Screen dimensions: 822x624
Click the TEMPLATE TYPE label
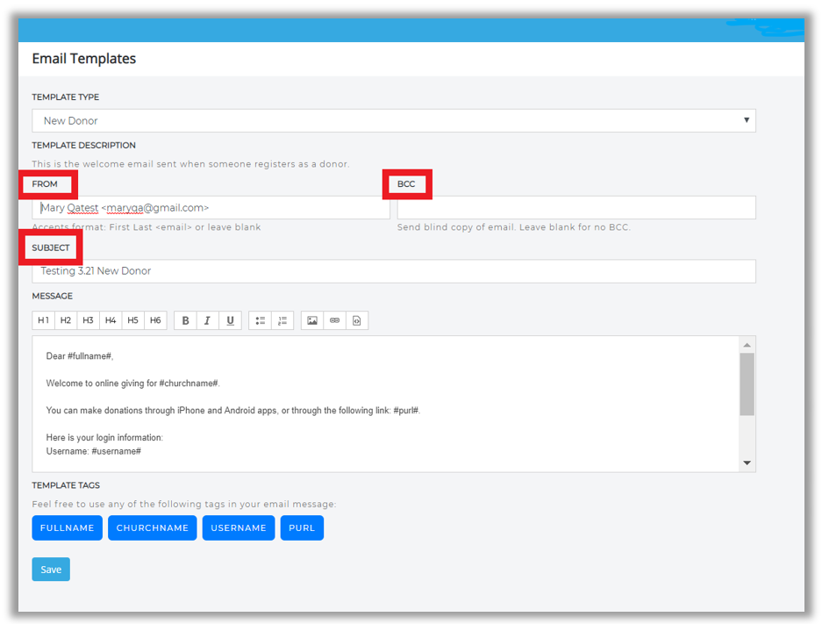tap(66, 97)
